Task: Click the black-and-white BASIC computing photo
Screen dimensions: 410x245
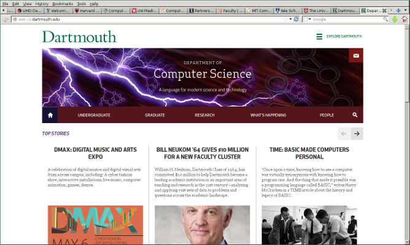Action: pyautogui.click(x=309, y=225)
